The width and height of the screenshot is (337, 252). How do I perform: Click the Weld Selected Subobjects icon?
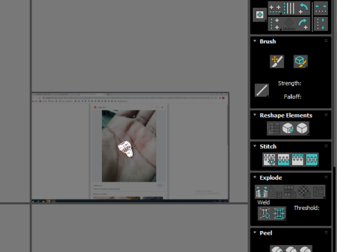[279, 213]
